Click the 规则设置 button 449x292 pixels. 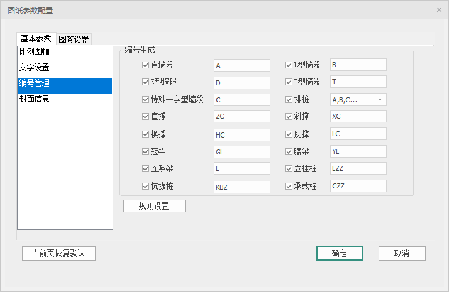[x=154, y=206]
